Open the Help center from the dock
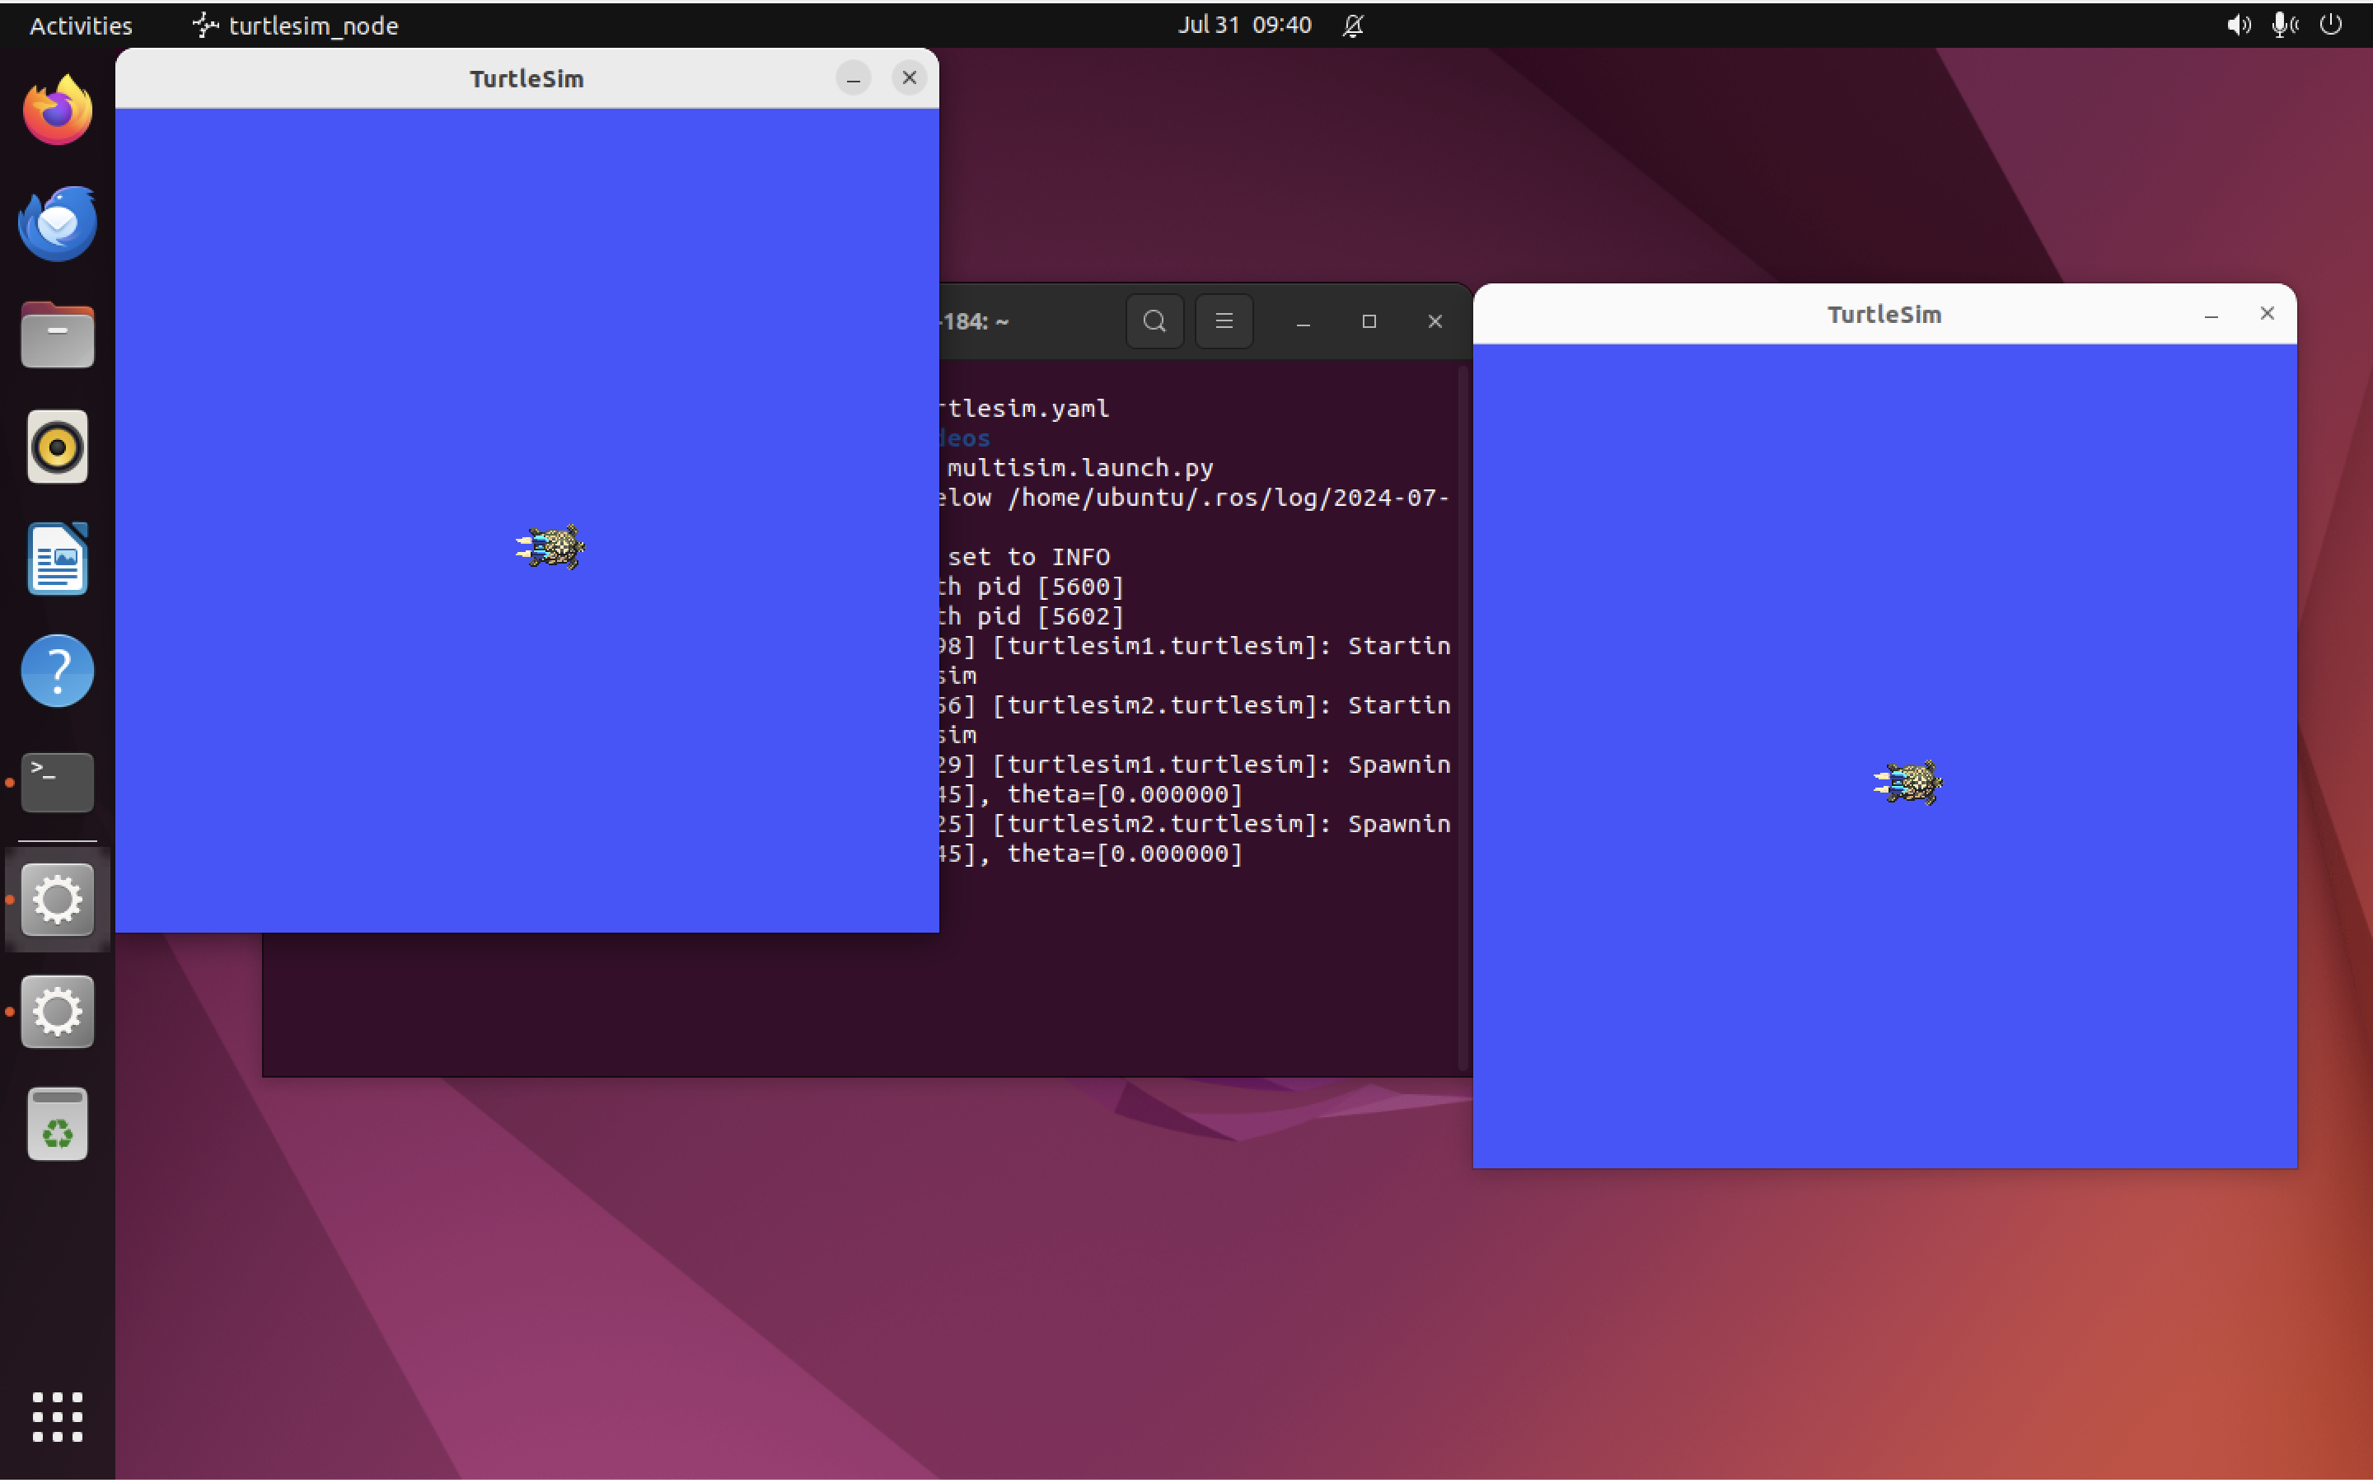 pos(57,670)
